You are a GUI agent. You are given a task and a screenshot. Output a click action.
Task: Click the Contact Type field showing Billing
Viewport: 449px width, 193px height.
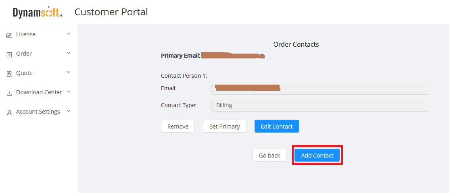coord(320,106)
